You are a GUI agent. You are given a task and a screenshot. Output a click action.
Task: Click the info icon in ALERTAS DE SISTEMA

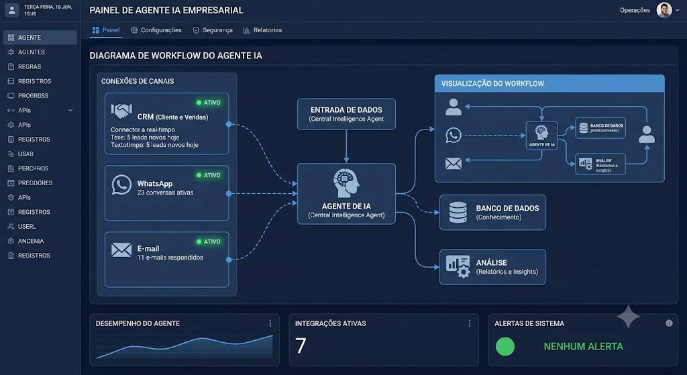coord(669,323)
